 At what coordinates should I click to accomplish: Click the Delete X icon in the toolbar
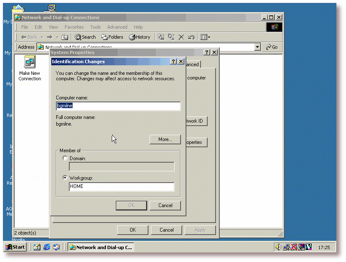click(x=181, y=37)
